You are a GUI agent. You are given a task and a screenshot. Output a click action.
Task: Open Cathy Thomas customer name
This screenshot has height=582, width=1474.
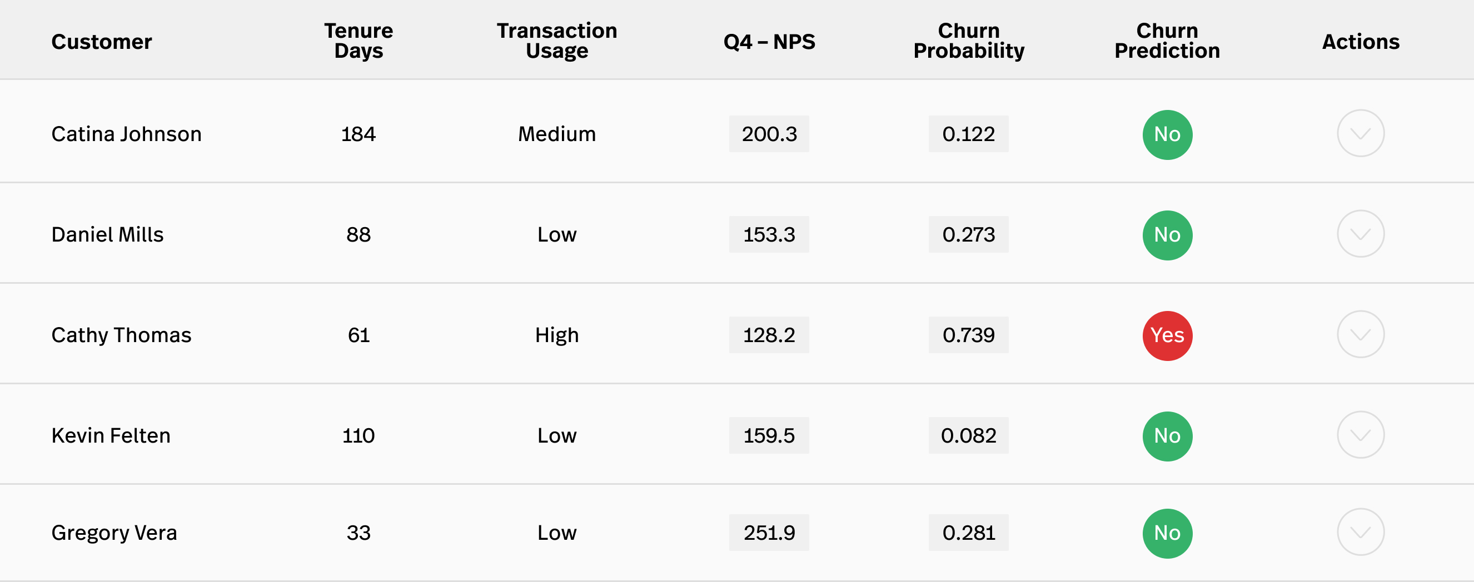pyautogui.click(x=121, y=335)
